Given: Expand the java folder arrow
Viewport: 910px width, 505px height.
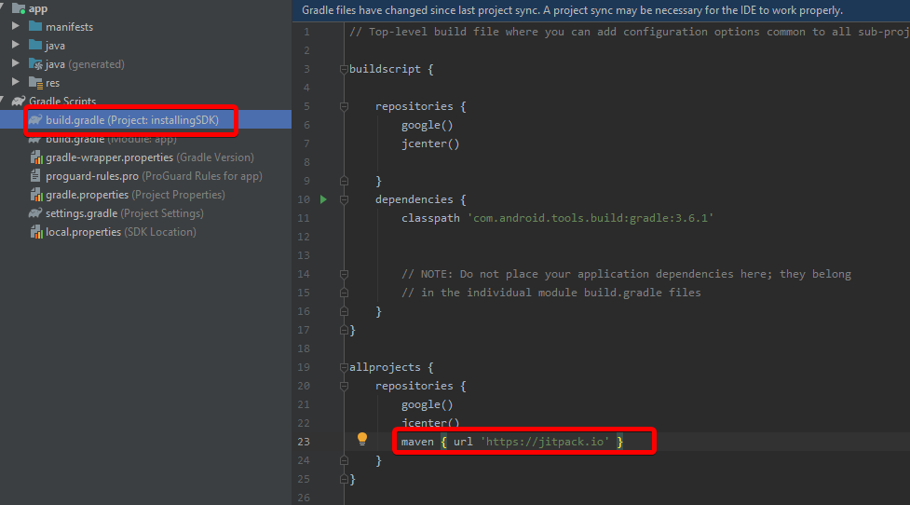Looking at the screenshot, I should [x=16, y=46].
